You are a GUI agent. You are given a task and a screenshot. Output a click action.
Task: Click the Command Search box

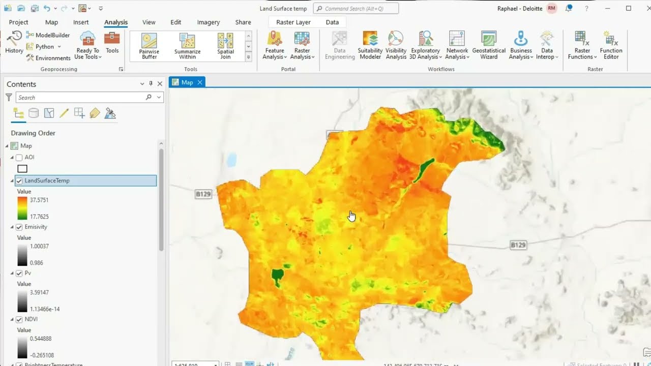[356, 9]
